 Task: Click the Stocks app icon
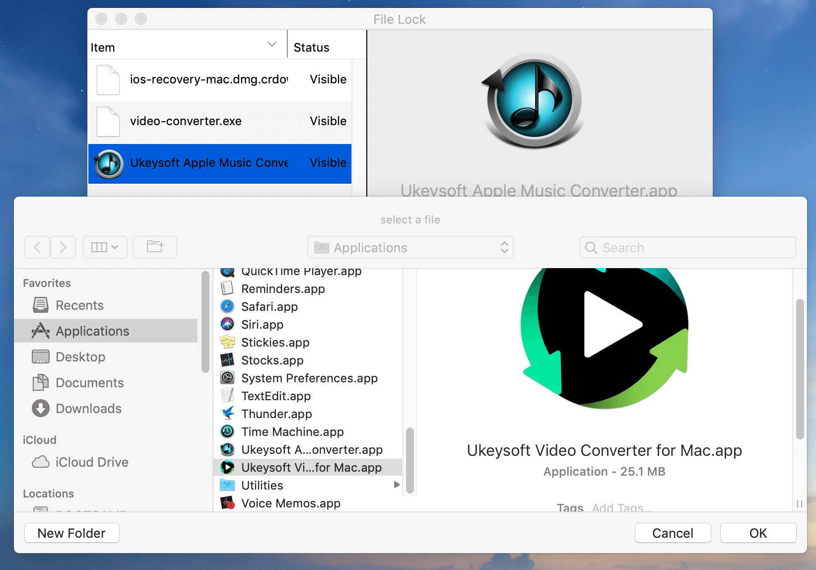[227, 360]
